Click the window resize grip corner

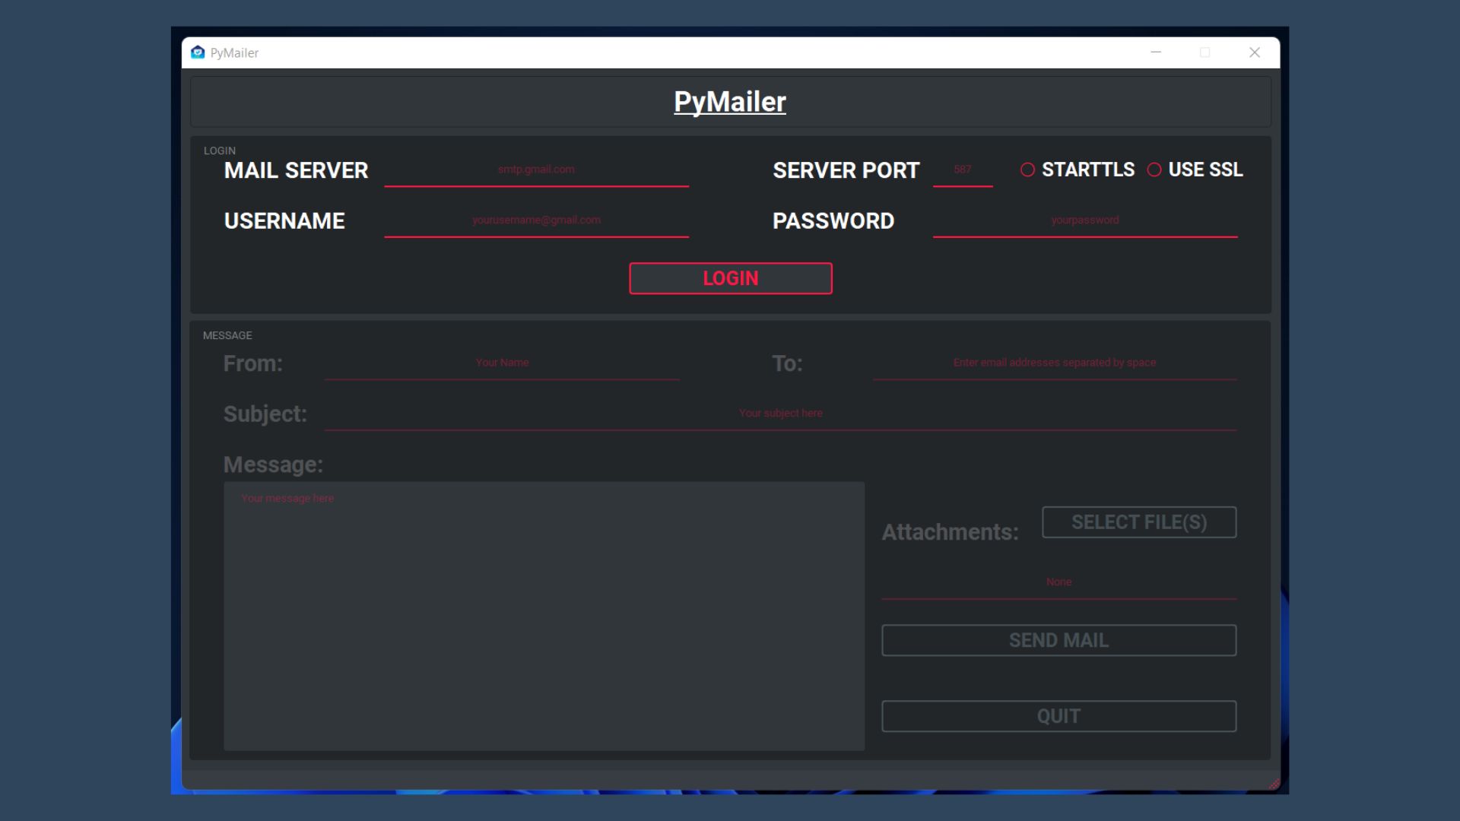tap(1274, 785)
